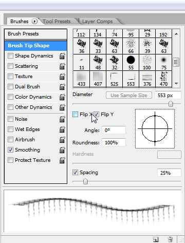Screen dimensions: 185x243
Task: Enable the Texture checkbox
Action: tap(10, 77)
